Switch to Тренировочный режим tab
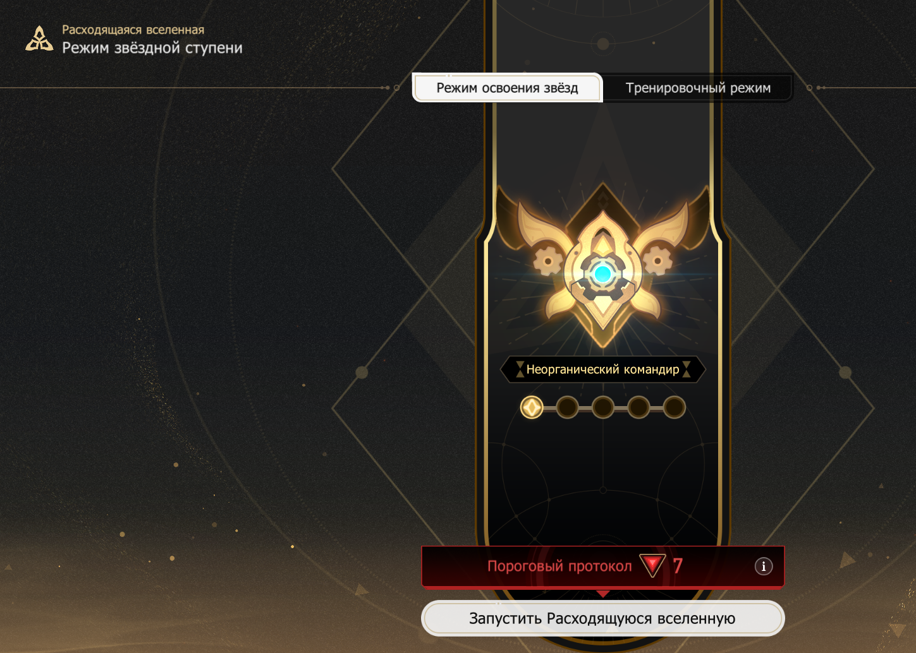The width and height of the screenshot is (916, 653). click(x=698, y=88)
